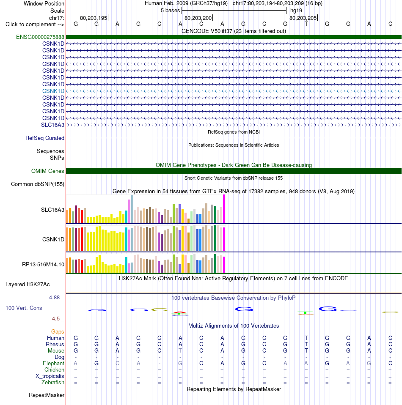Click the Zebrafish alignment row label
402x405 pixels.
[53, 383]
